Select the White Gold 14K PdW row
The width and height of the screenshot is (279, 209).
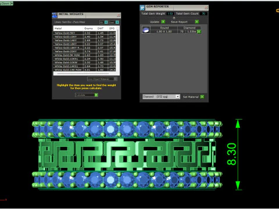pos(84,70)
